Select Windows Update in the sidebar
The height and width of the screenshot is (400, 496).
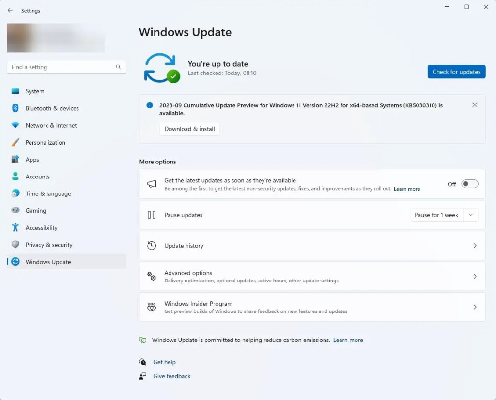pos(66,262)
